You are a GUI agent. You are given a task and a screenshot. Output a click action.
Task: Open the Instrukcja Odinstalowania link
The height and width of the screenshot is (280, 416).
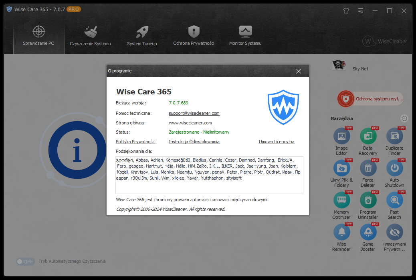(194, 142)
